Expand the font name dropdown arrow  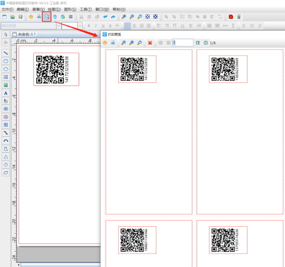[x=59, y=26]
